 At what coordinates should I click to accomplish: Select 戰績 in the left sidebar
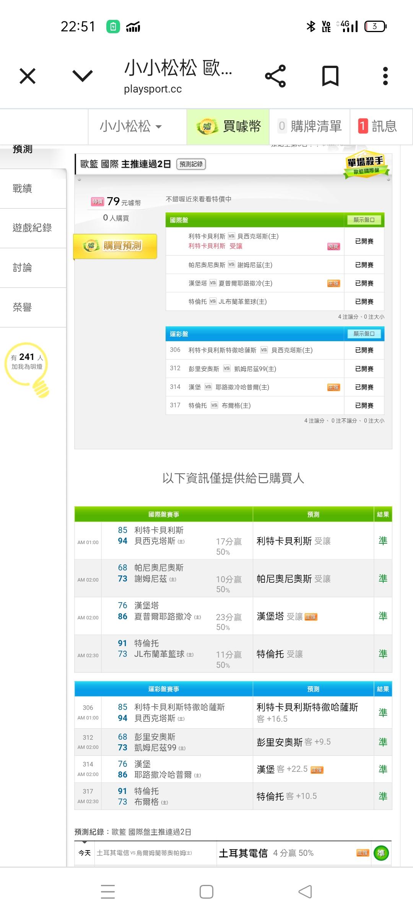coord(22,188)
